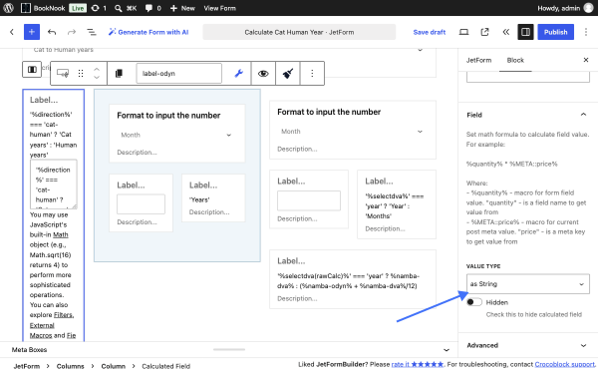Select the parent column block icon

pyautogui.click(x=32, y=70)
